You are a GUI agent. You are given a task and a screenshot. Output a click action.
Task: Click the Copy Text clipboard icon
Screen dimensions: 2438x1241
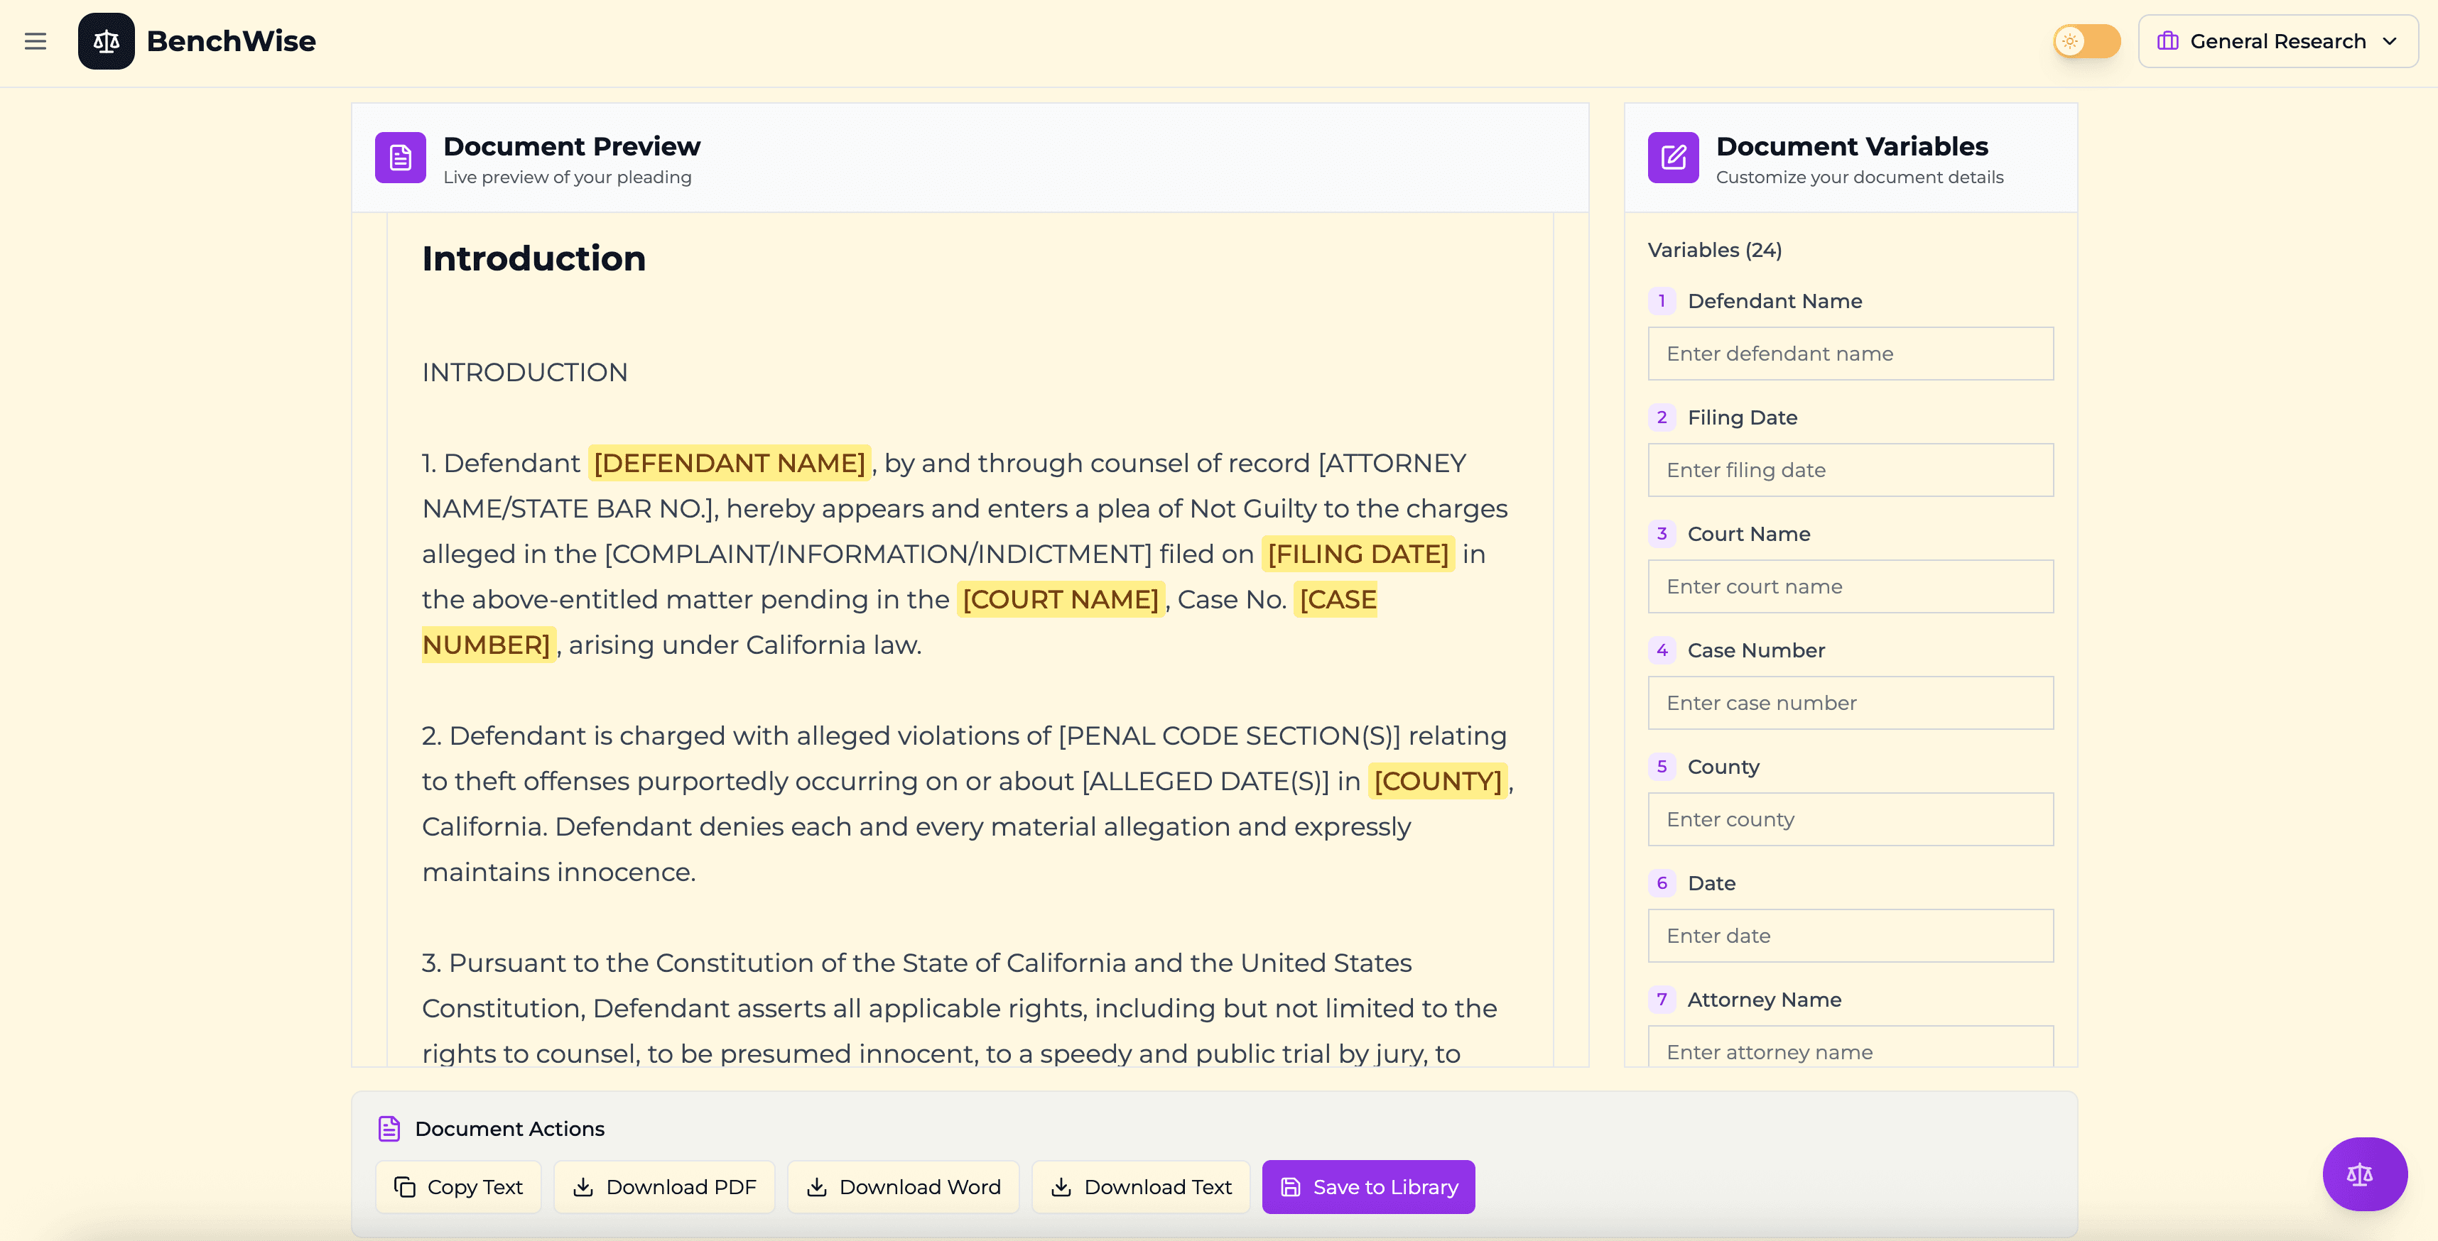(x=404, y=1186)
